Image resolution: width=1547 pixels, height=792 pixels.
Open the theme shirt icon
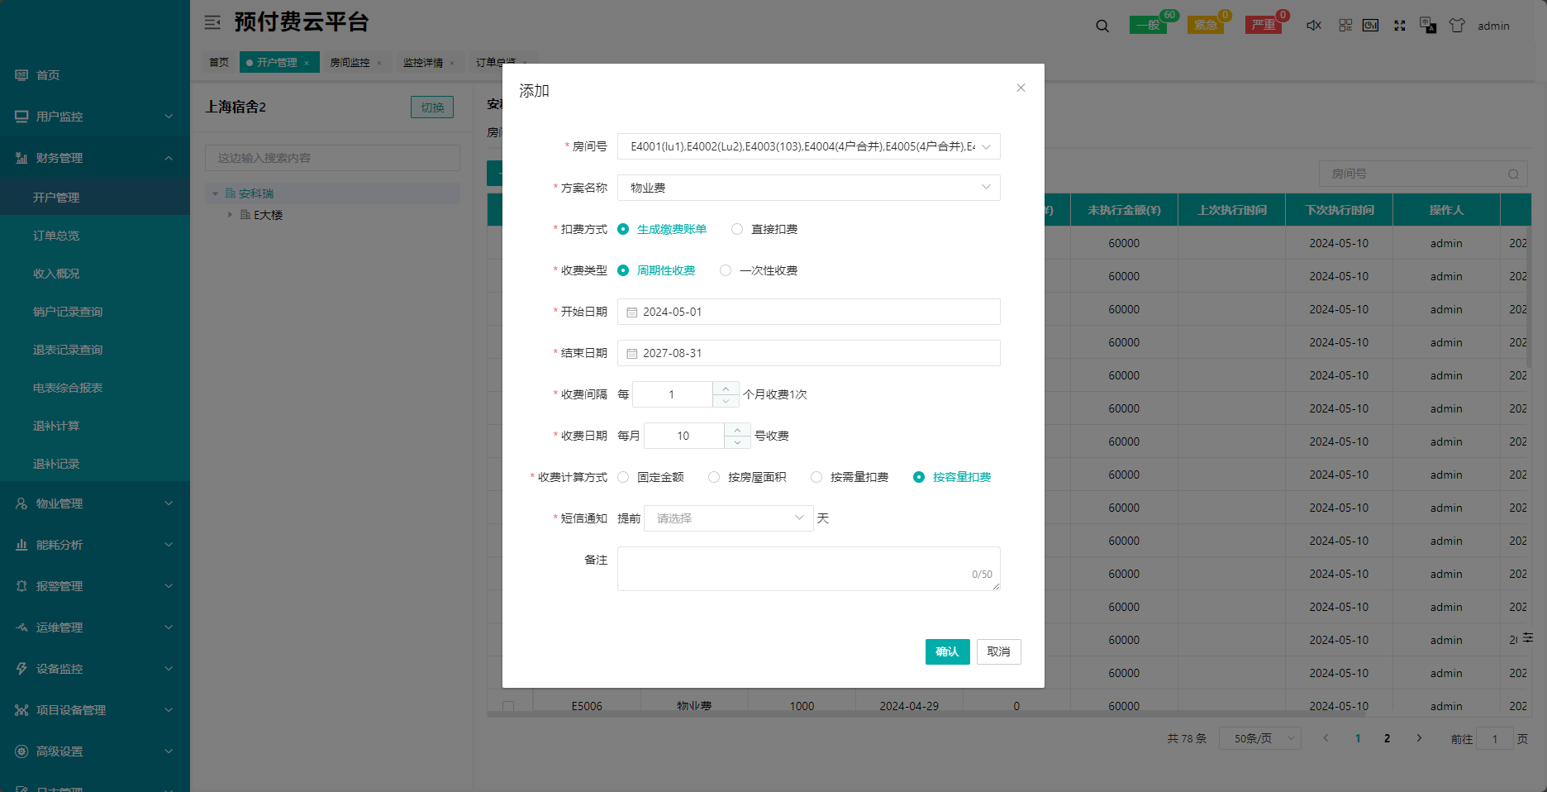tap(1457, 26)
